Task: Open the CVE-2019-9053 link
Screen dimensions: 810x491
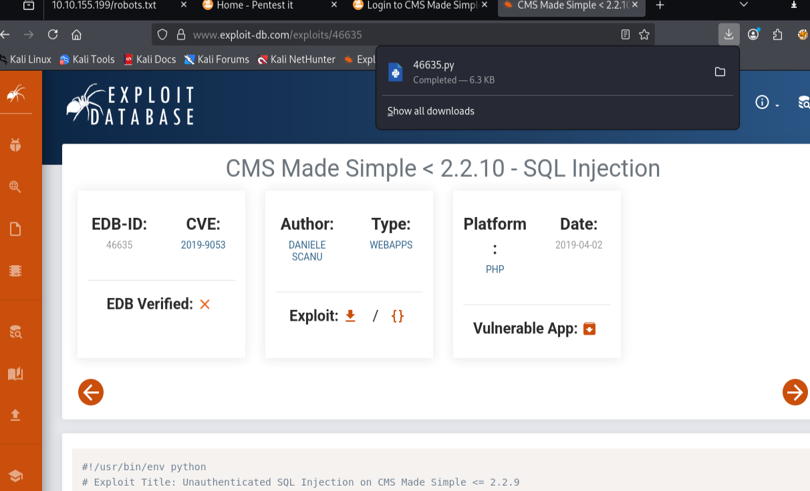Action: point(203,244)
